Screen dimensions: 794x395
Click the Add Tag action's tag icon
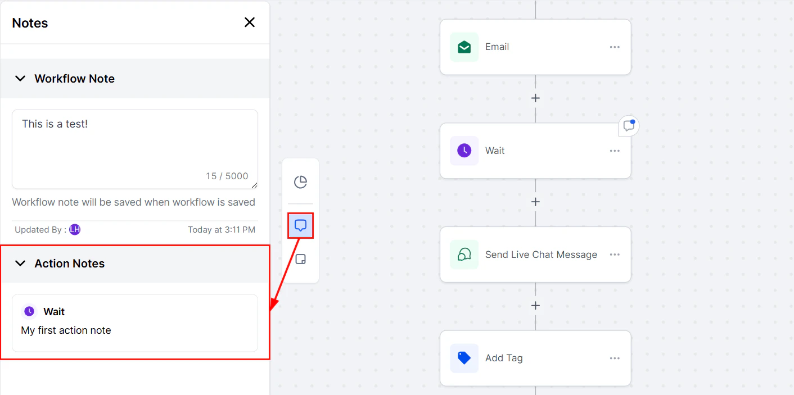coord(463,358)
